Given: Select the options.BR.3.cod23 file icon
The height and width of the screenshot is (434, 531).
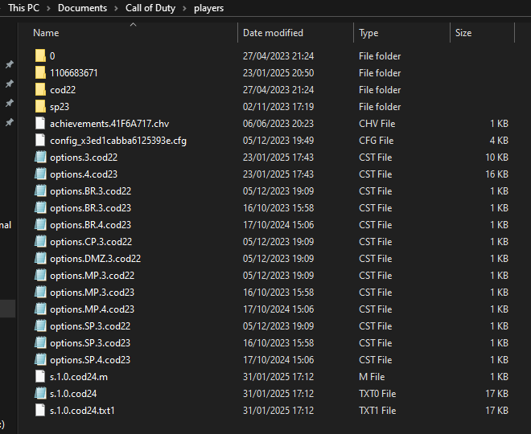Looking at the screenshot, I should pyautogui.click(x=40, y=208).
